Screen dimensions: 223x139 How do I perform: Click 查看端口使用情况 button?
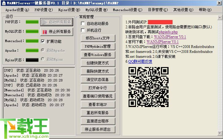[98, 96]
